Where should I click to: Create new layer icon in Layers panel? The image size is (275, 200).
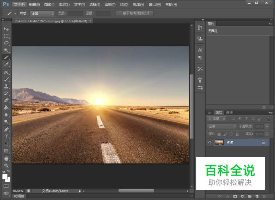point(257,196)
